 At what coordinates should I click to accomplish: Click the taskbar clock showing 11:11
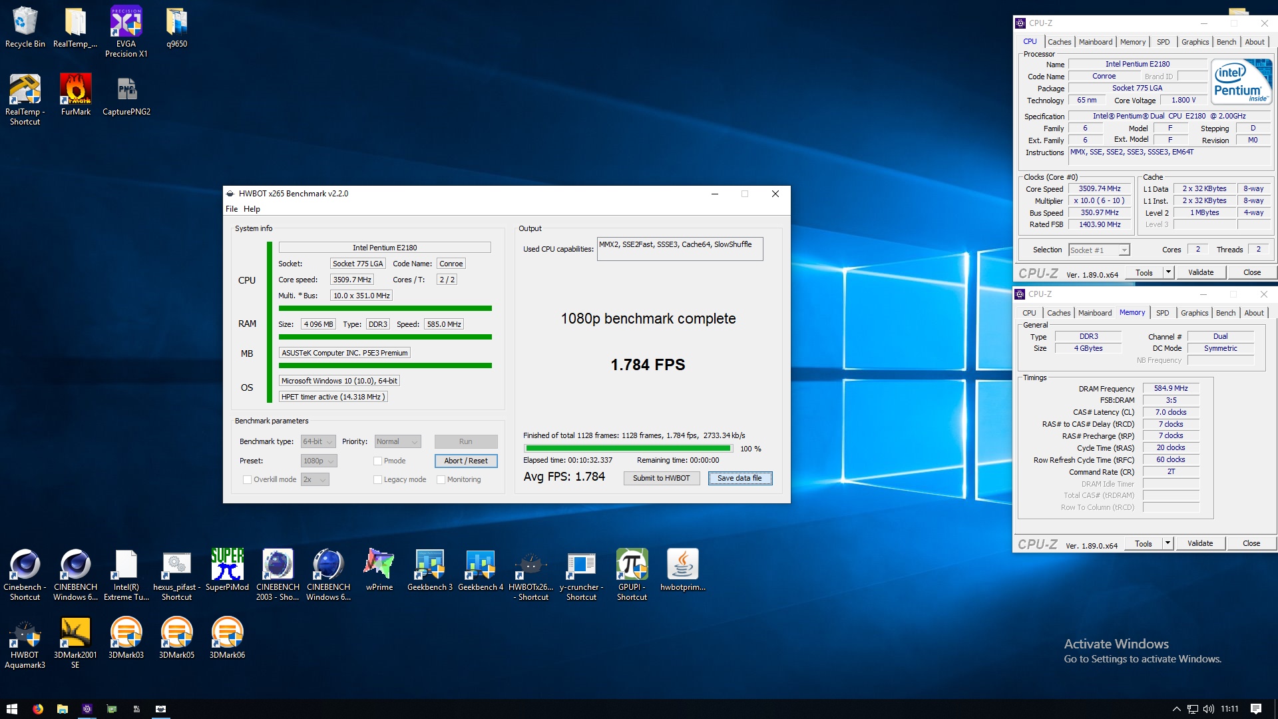click(x=1229, y=709)
